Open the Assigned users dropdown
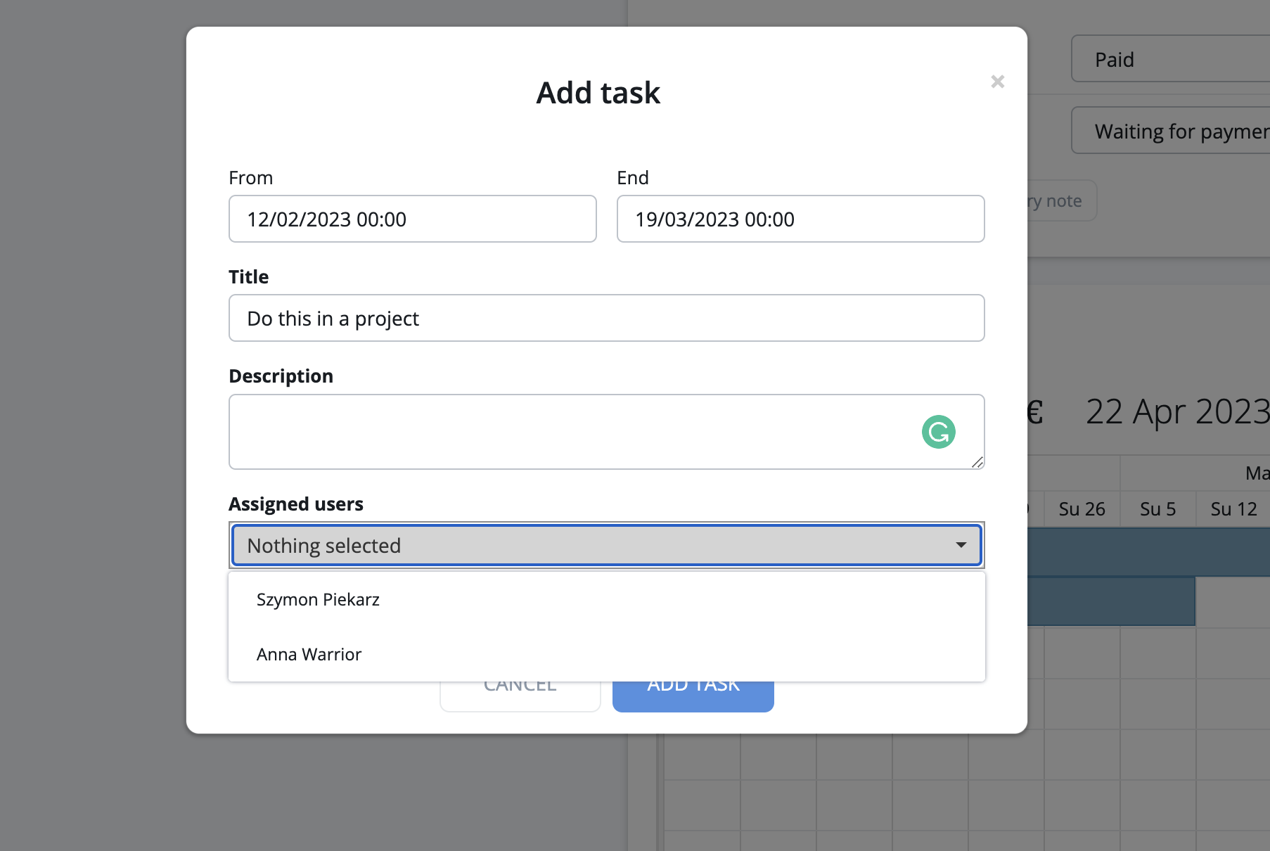Screen dimensions: 1270x851 606,545
